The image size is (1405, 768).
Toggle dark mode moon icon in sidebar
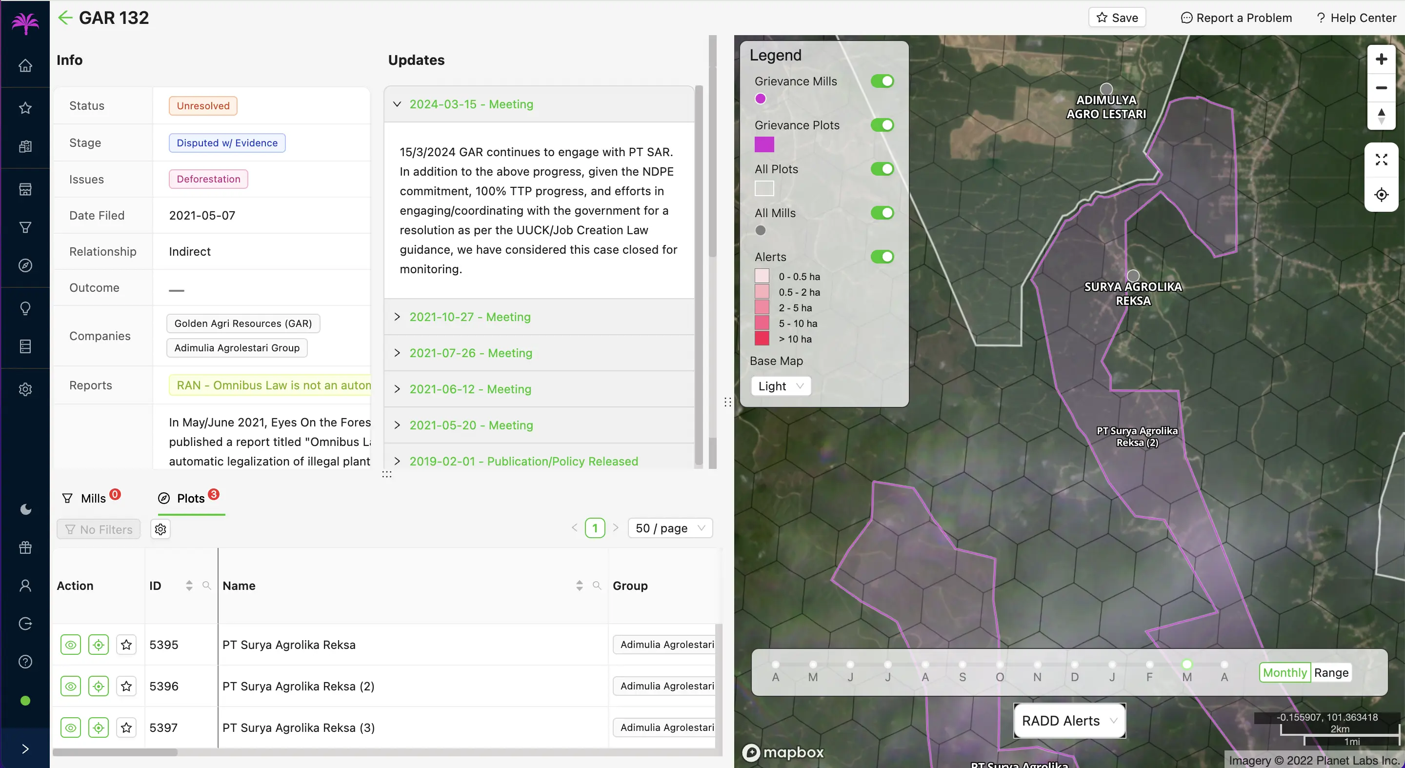[25, 509]
